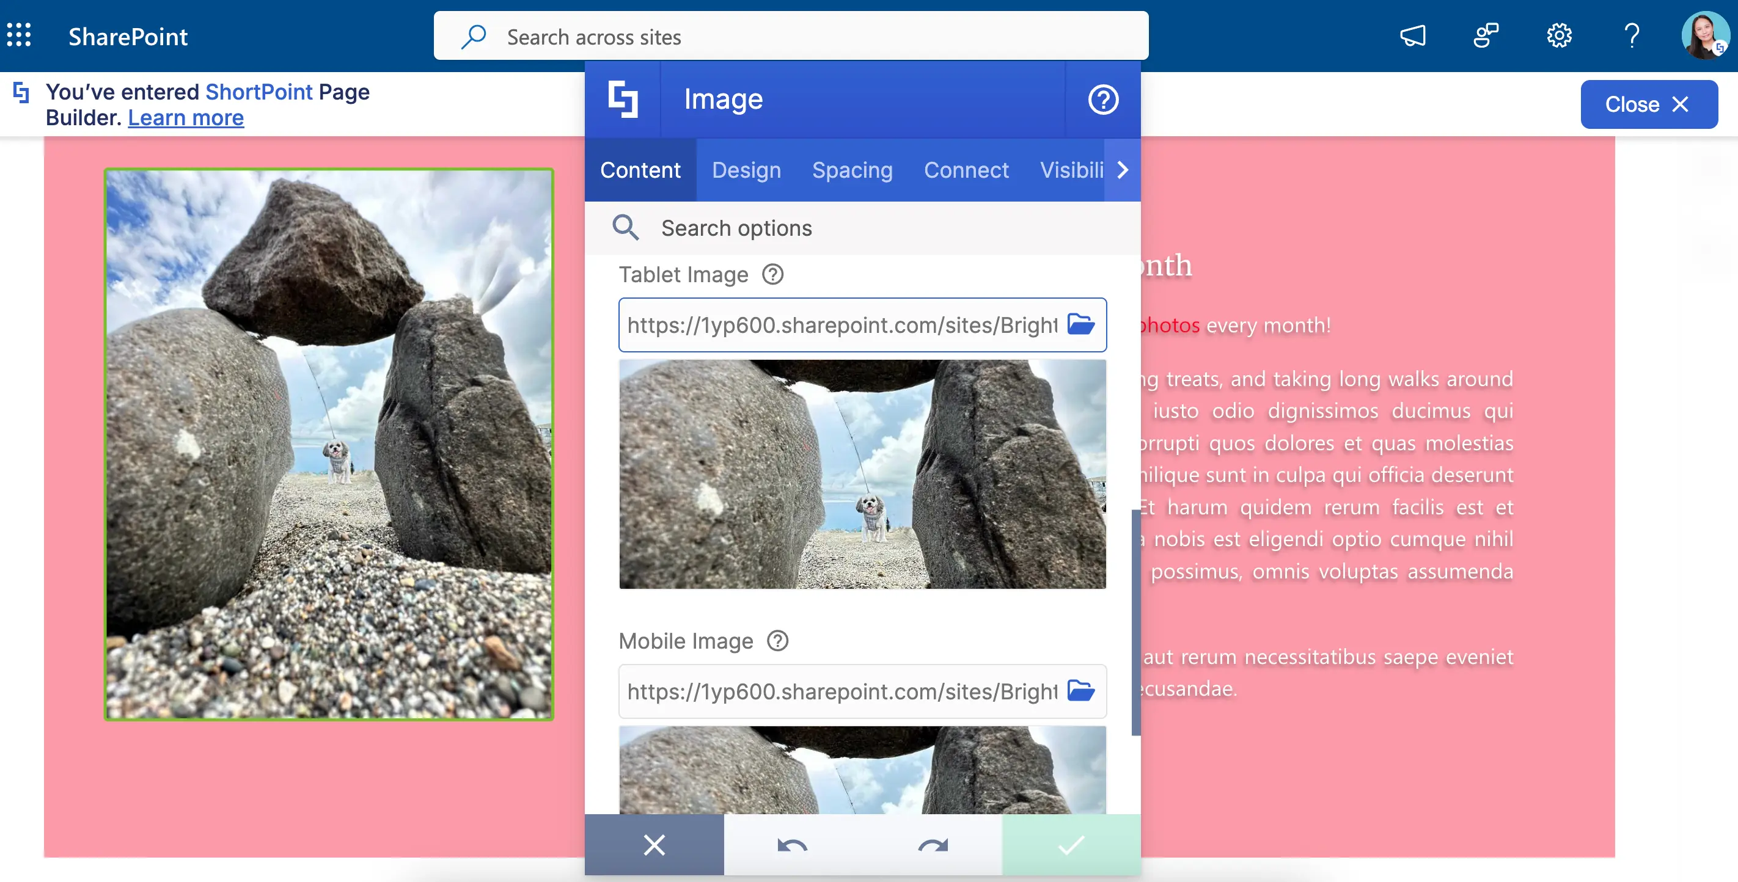Click the ShortPoint logo in Image dialog
This screenshot has width=1738, height=882.
click(x=622, y=100)
